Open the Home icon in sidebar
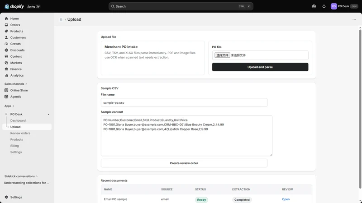Image resolution: width=362 pixels, height=203 pixels. (6, 18)
